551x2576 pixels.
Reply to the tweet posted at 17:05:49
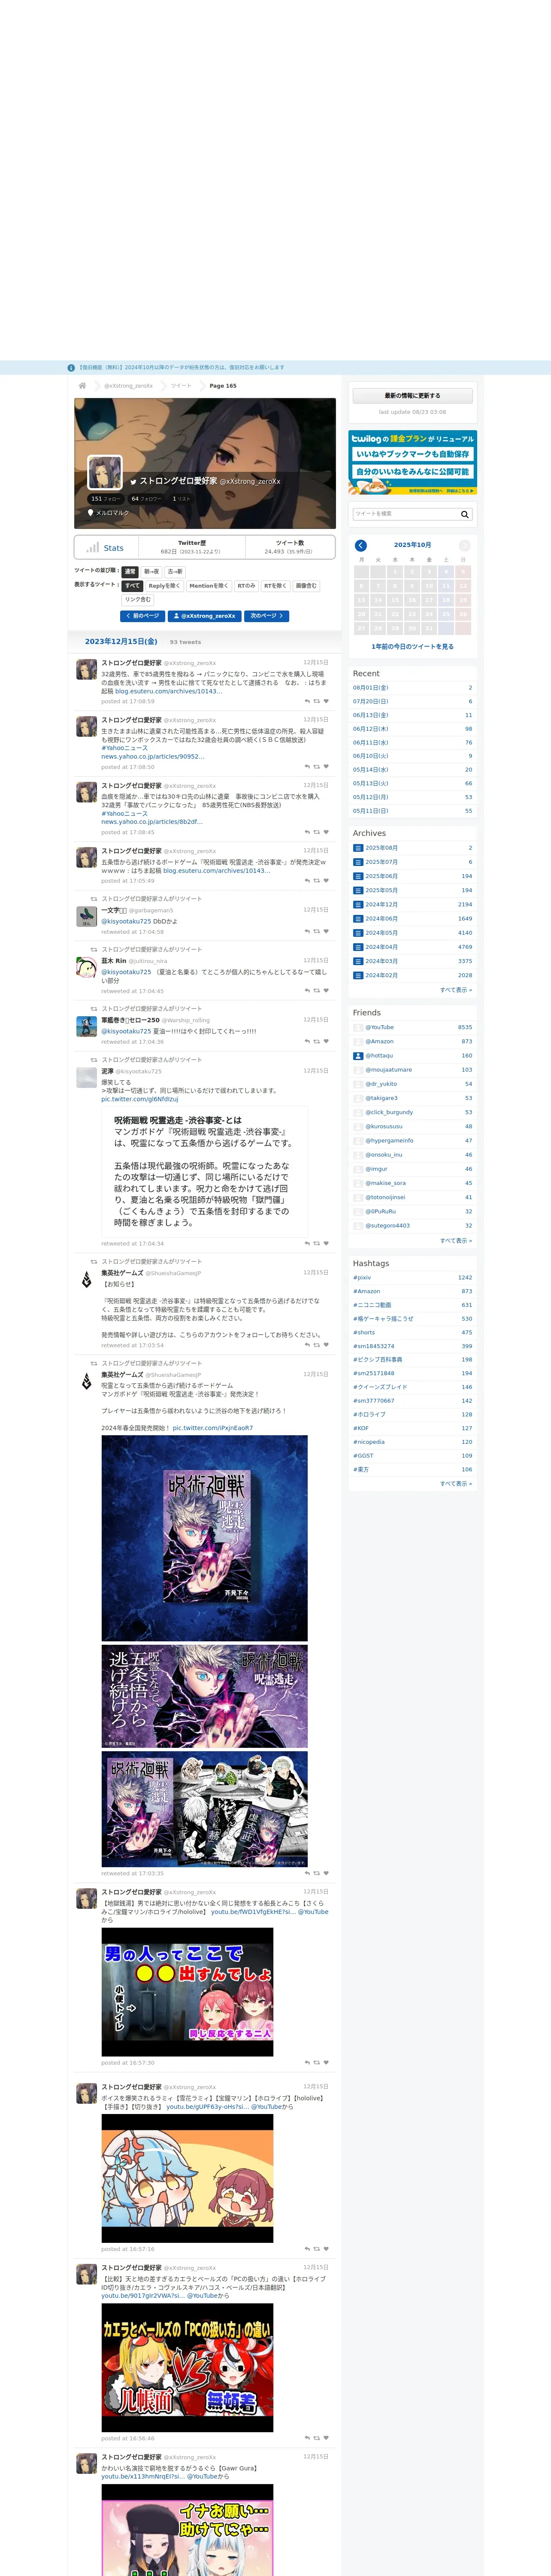[x=307, y=881]
